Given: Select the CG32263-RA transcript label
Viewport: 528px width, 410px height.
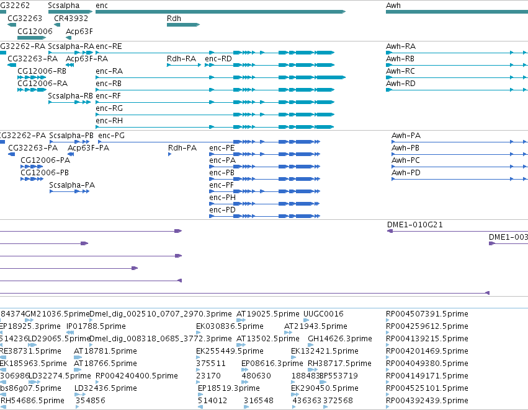Looking at the screenshot, I should click(33, 58).
